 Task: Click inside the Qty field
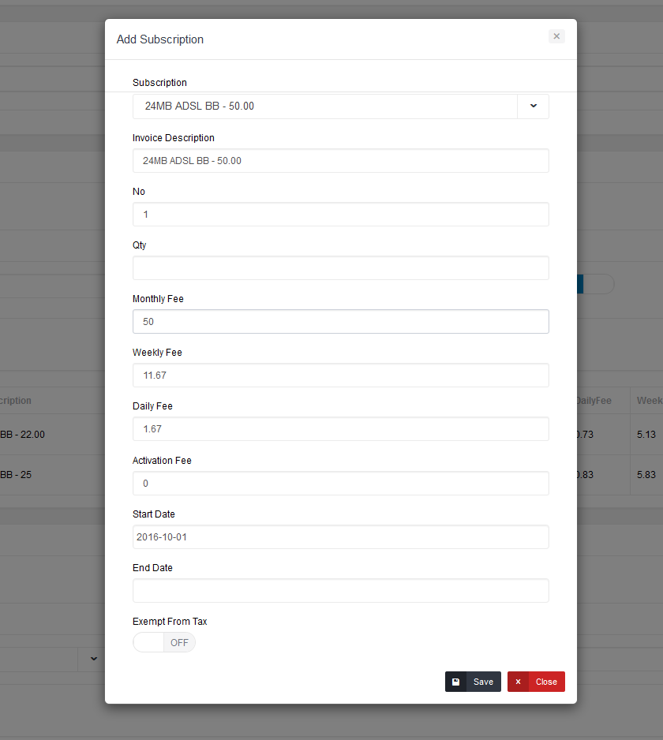pyautogui.click(x=340, y=267)
